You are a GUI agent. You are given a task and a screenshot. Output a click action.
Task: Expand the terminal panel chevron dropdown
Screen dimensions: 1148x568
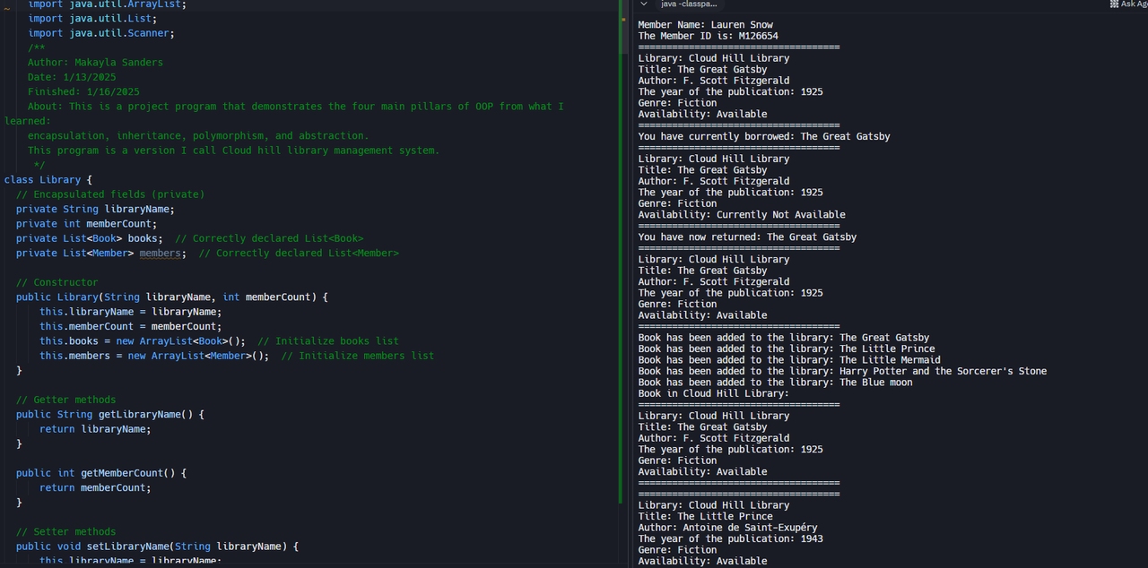point(644,4)
